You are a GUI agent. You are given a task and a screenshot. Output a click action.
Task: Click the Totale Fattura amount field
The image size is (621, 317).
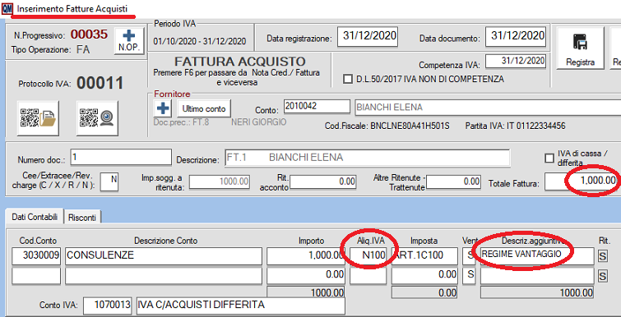tap(581, 181)
